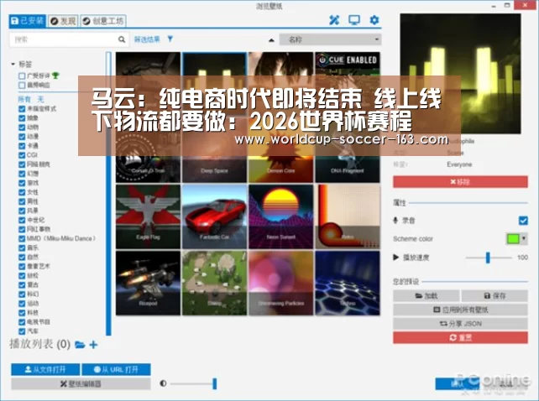This screenshot has height=401, width=539.
Task: Toggle the 广受好评 trophy checkbox
Action: [22, 76]
